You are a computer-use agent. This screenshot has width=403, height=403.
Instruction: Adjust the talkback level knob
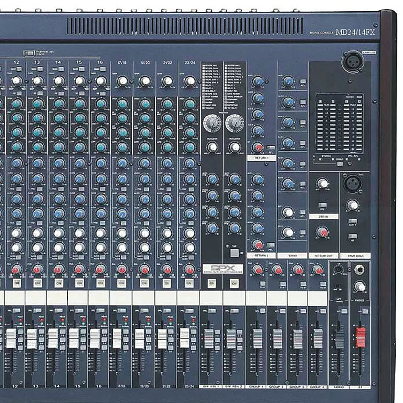pos(353,206)
